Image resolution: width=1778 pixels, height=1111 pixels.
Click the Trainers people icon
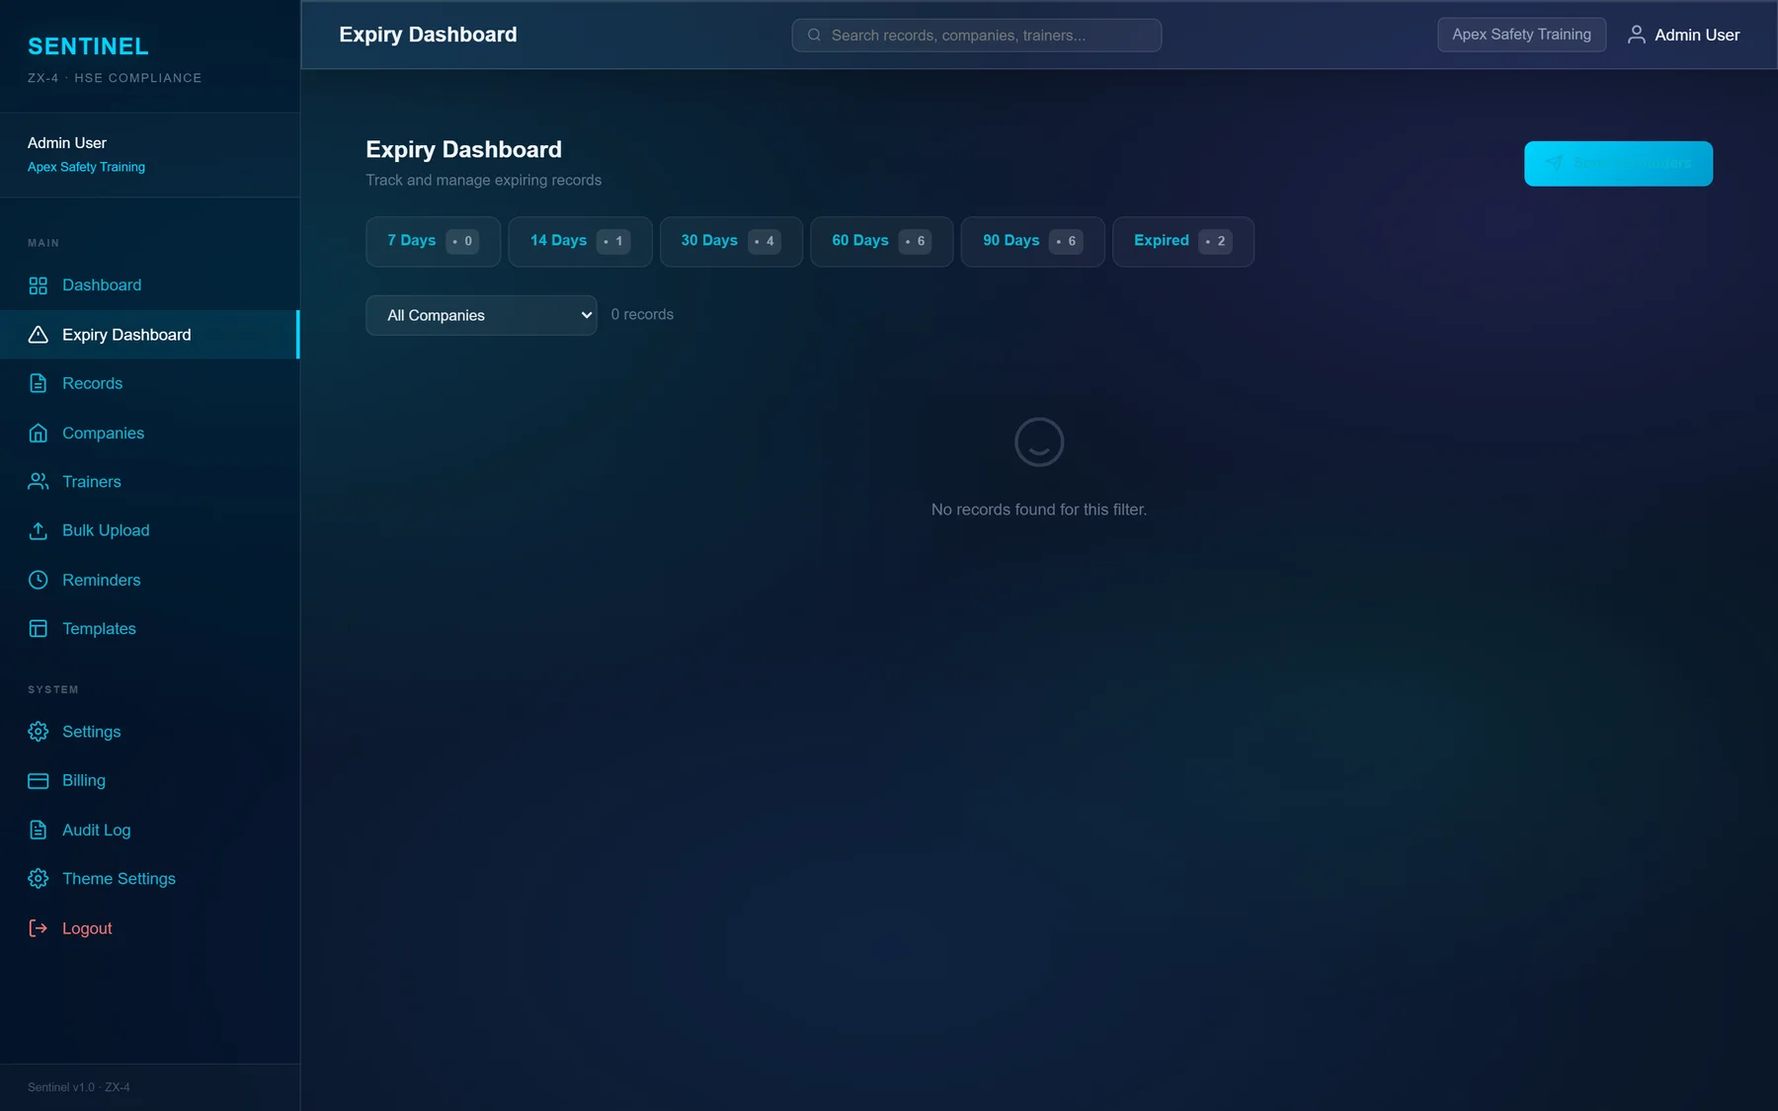click(x=38, y=481)
